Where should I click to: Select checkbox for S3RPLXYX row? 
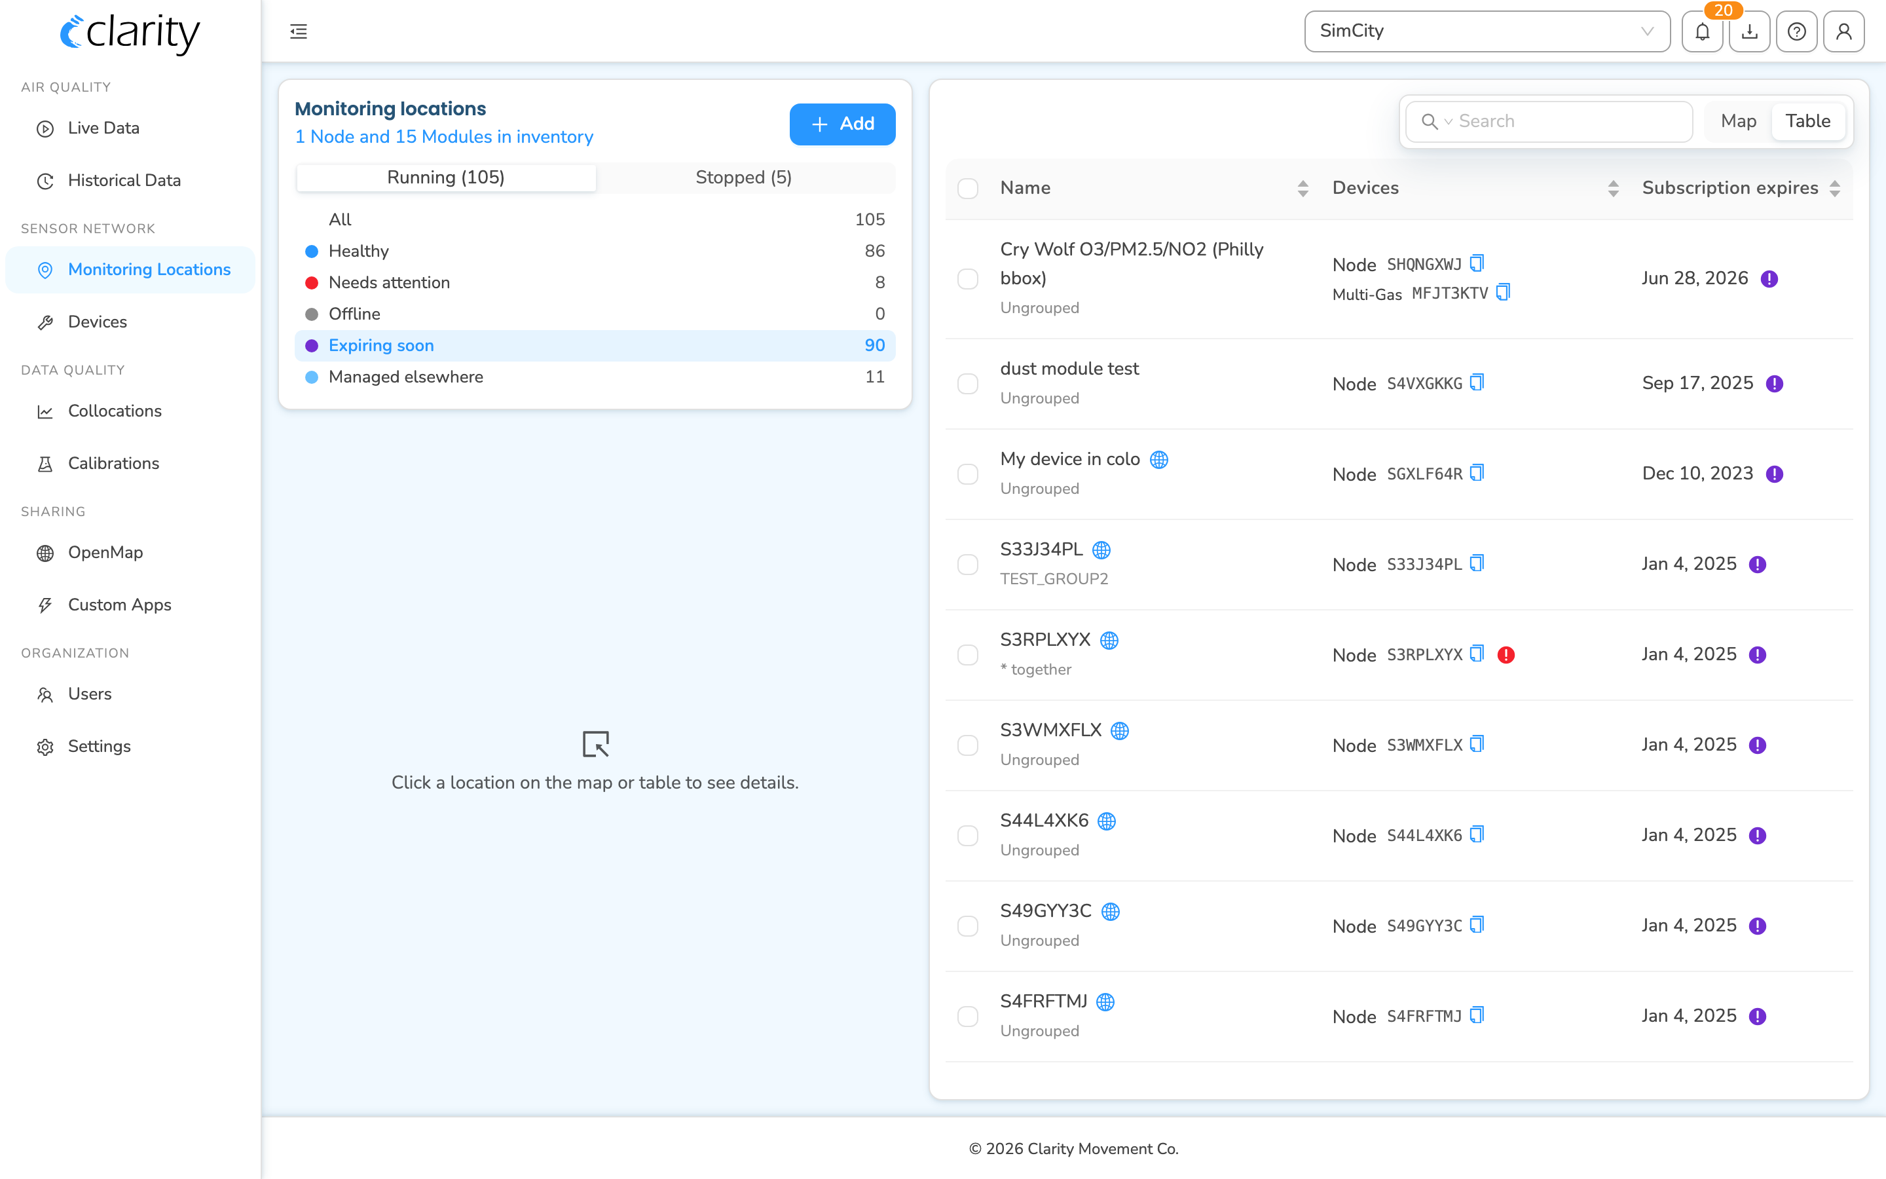(x=968, y=655)
